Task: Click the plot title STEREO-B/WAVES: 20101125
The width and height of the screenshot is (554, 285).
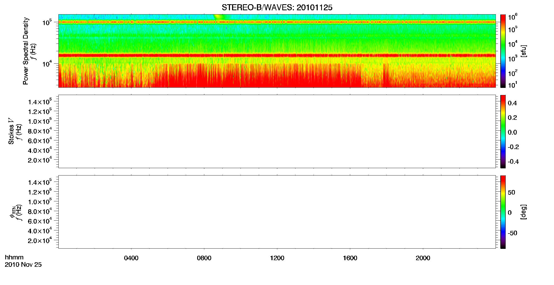Action: 277,8
